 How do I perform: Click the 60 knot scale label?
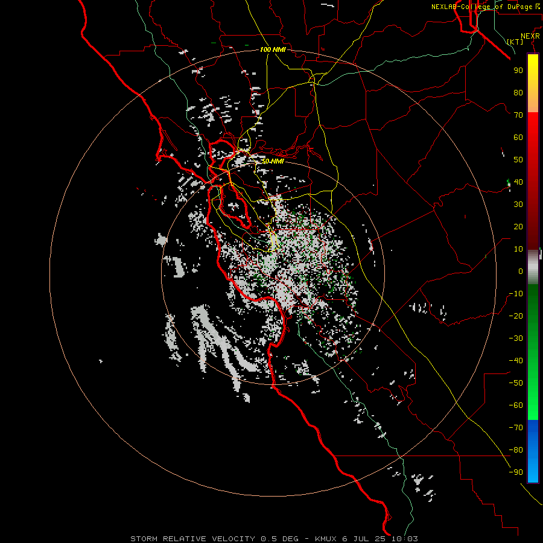tap(518, 137)
